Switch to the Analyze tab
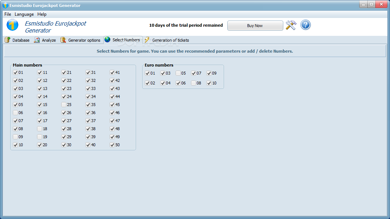The width and height of the screenshot is (390, 219). [45, 40]
